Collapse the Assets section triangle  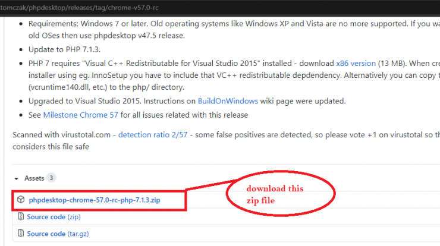click(x=16, y=179)
